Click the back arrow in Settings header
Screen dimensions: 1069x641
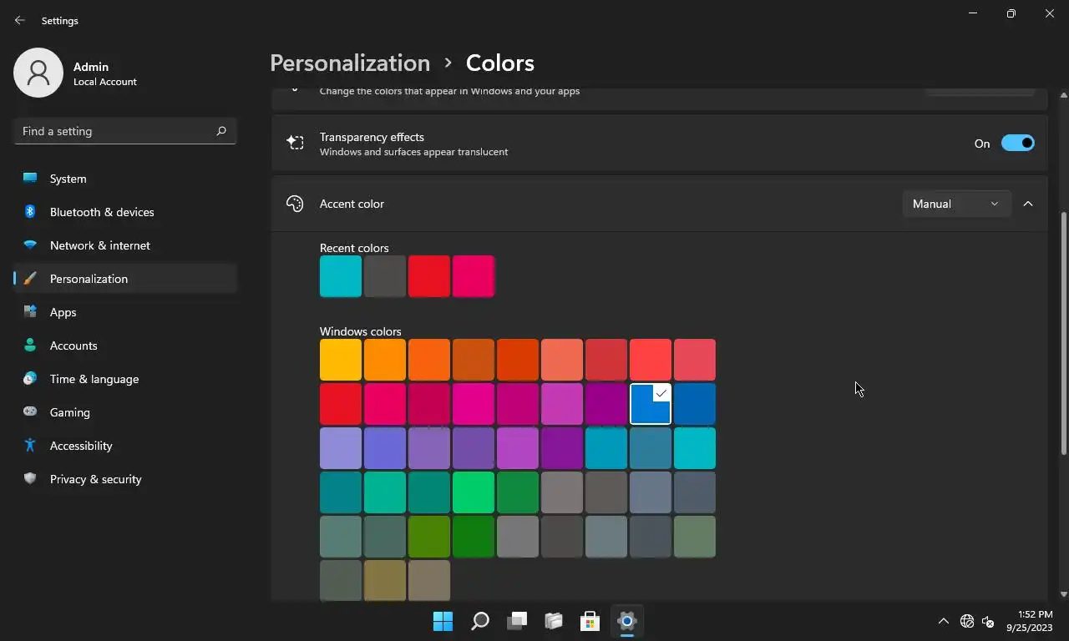coord(20,21)
